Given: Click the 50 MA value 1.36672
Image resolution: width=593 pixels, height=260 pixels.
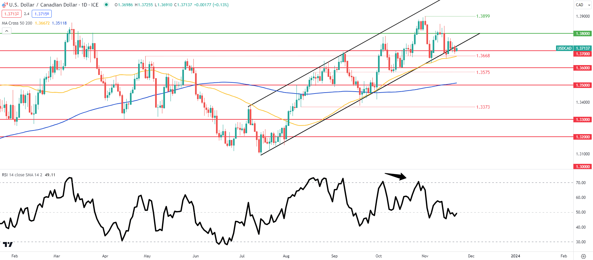Looking at the screenshot, I should pos(42,23).
